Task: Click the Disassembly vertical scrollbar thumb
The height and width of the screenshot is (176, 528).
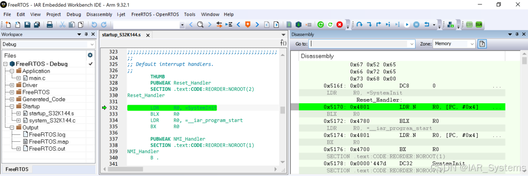Action: 524,61
